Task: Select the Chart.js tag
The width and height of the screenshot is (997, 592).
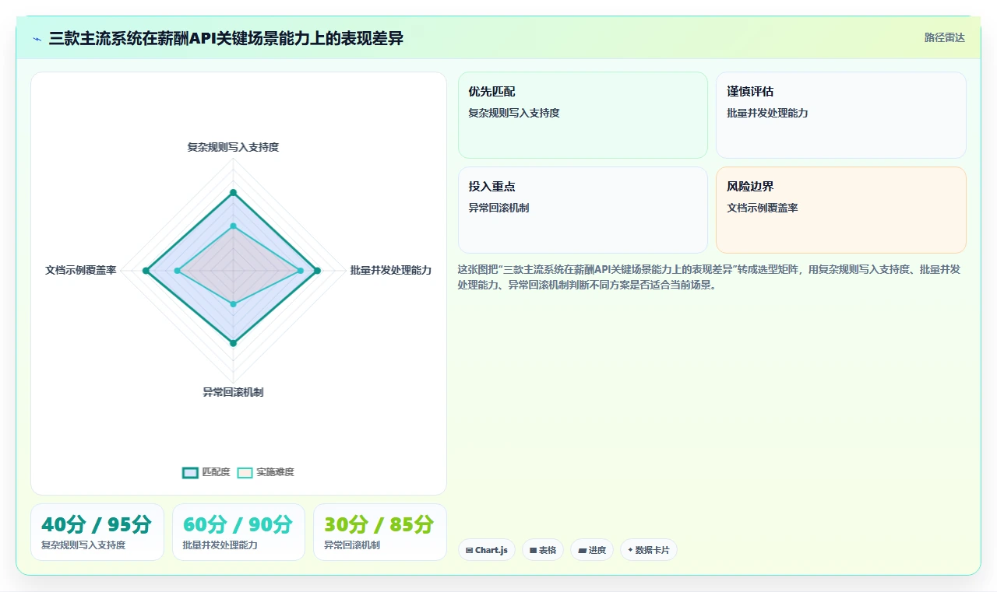Action: [487, 550]
